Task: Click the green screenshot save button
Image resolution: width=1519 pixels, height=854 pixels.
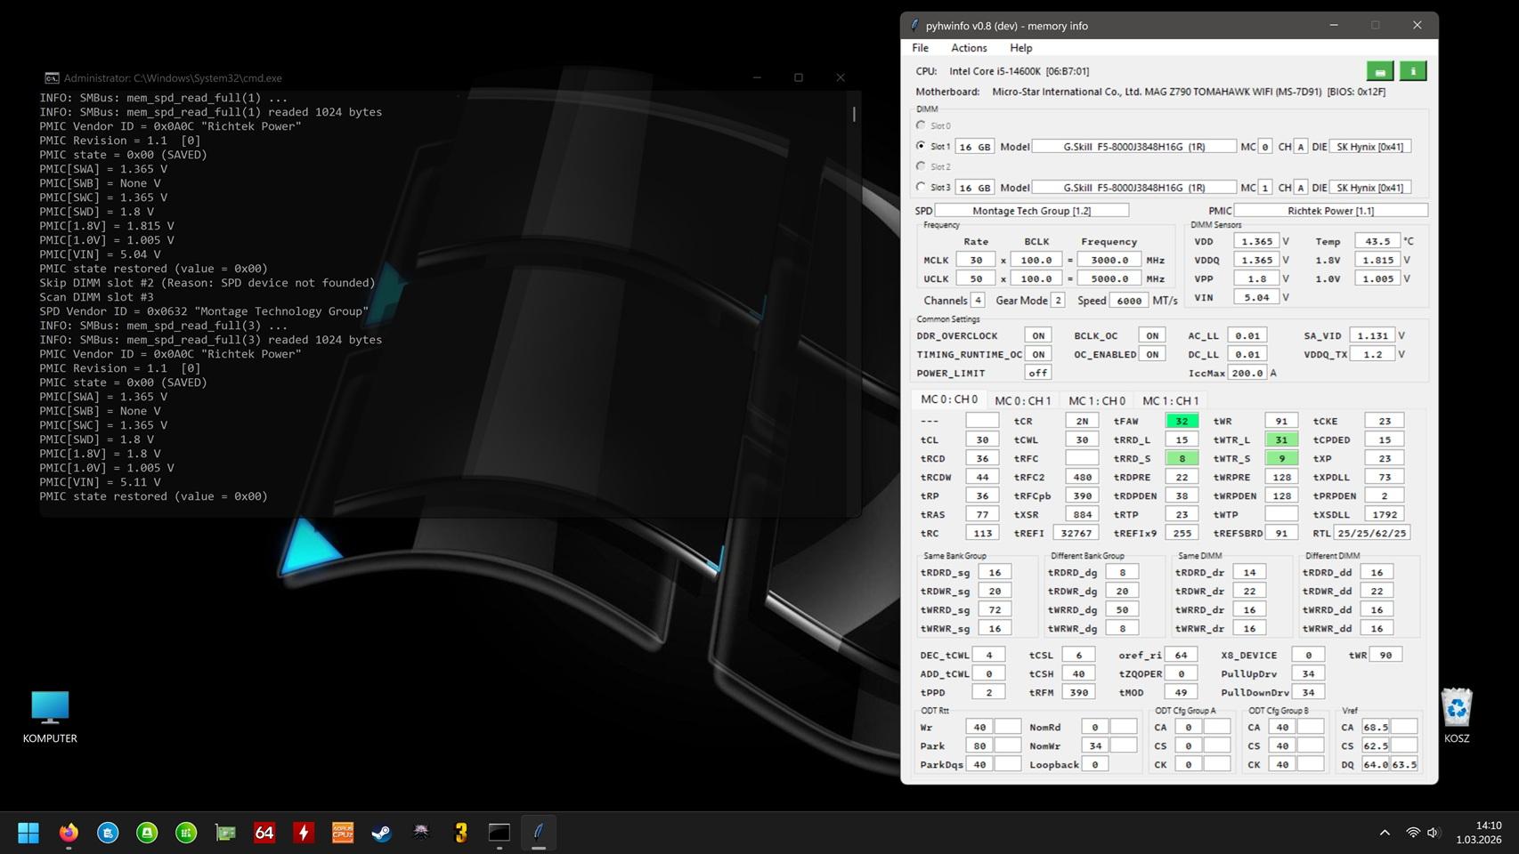Action: tap(1379, 71)
